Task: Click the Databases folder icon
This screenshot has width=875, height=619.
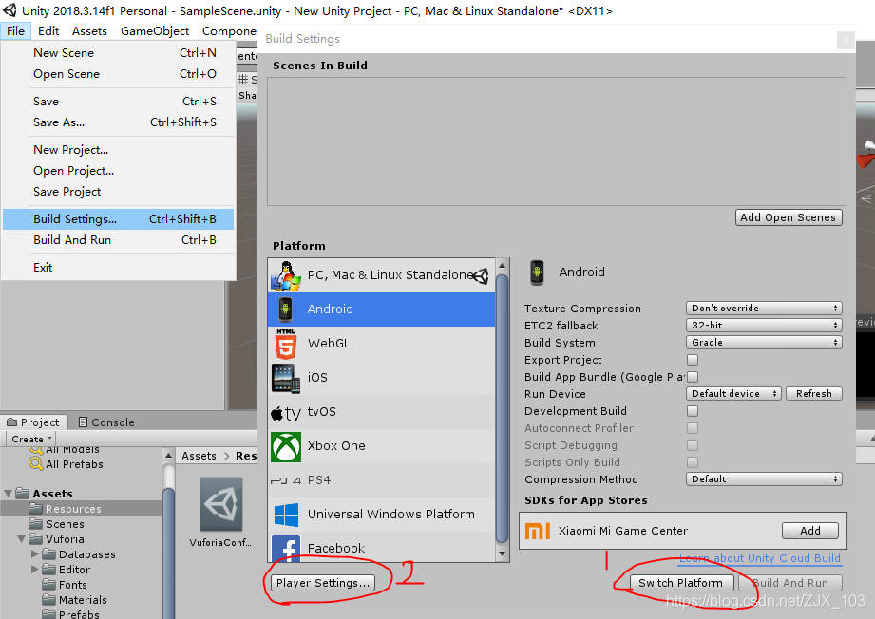Action: [x=49, y=553]
